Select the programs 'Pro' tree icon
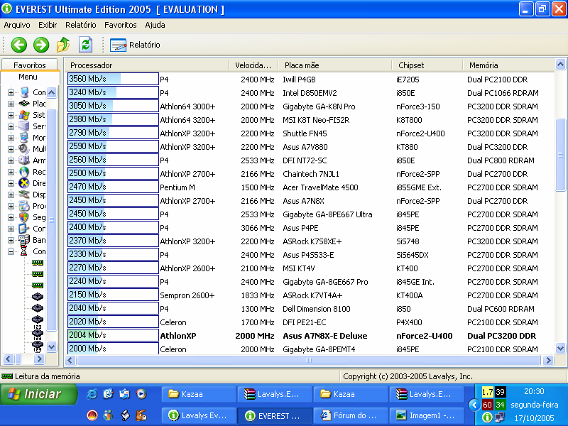 24,206
